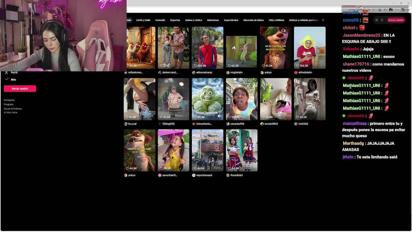Image resolution: width=412 pixels, height=232 pixels.
Task: Click chat username Marthaadg
Action: pos(353,143)
